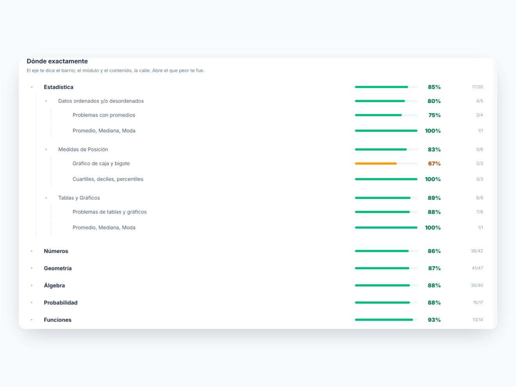Expand the Probabilidad section arrow

[32, 303]
